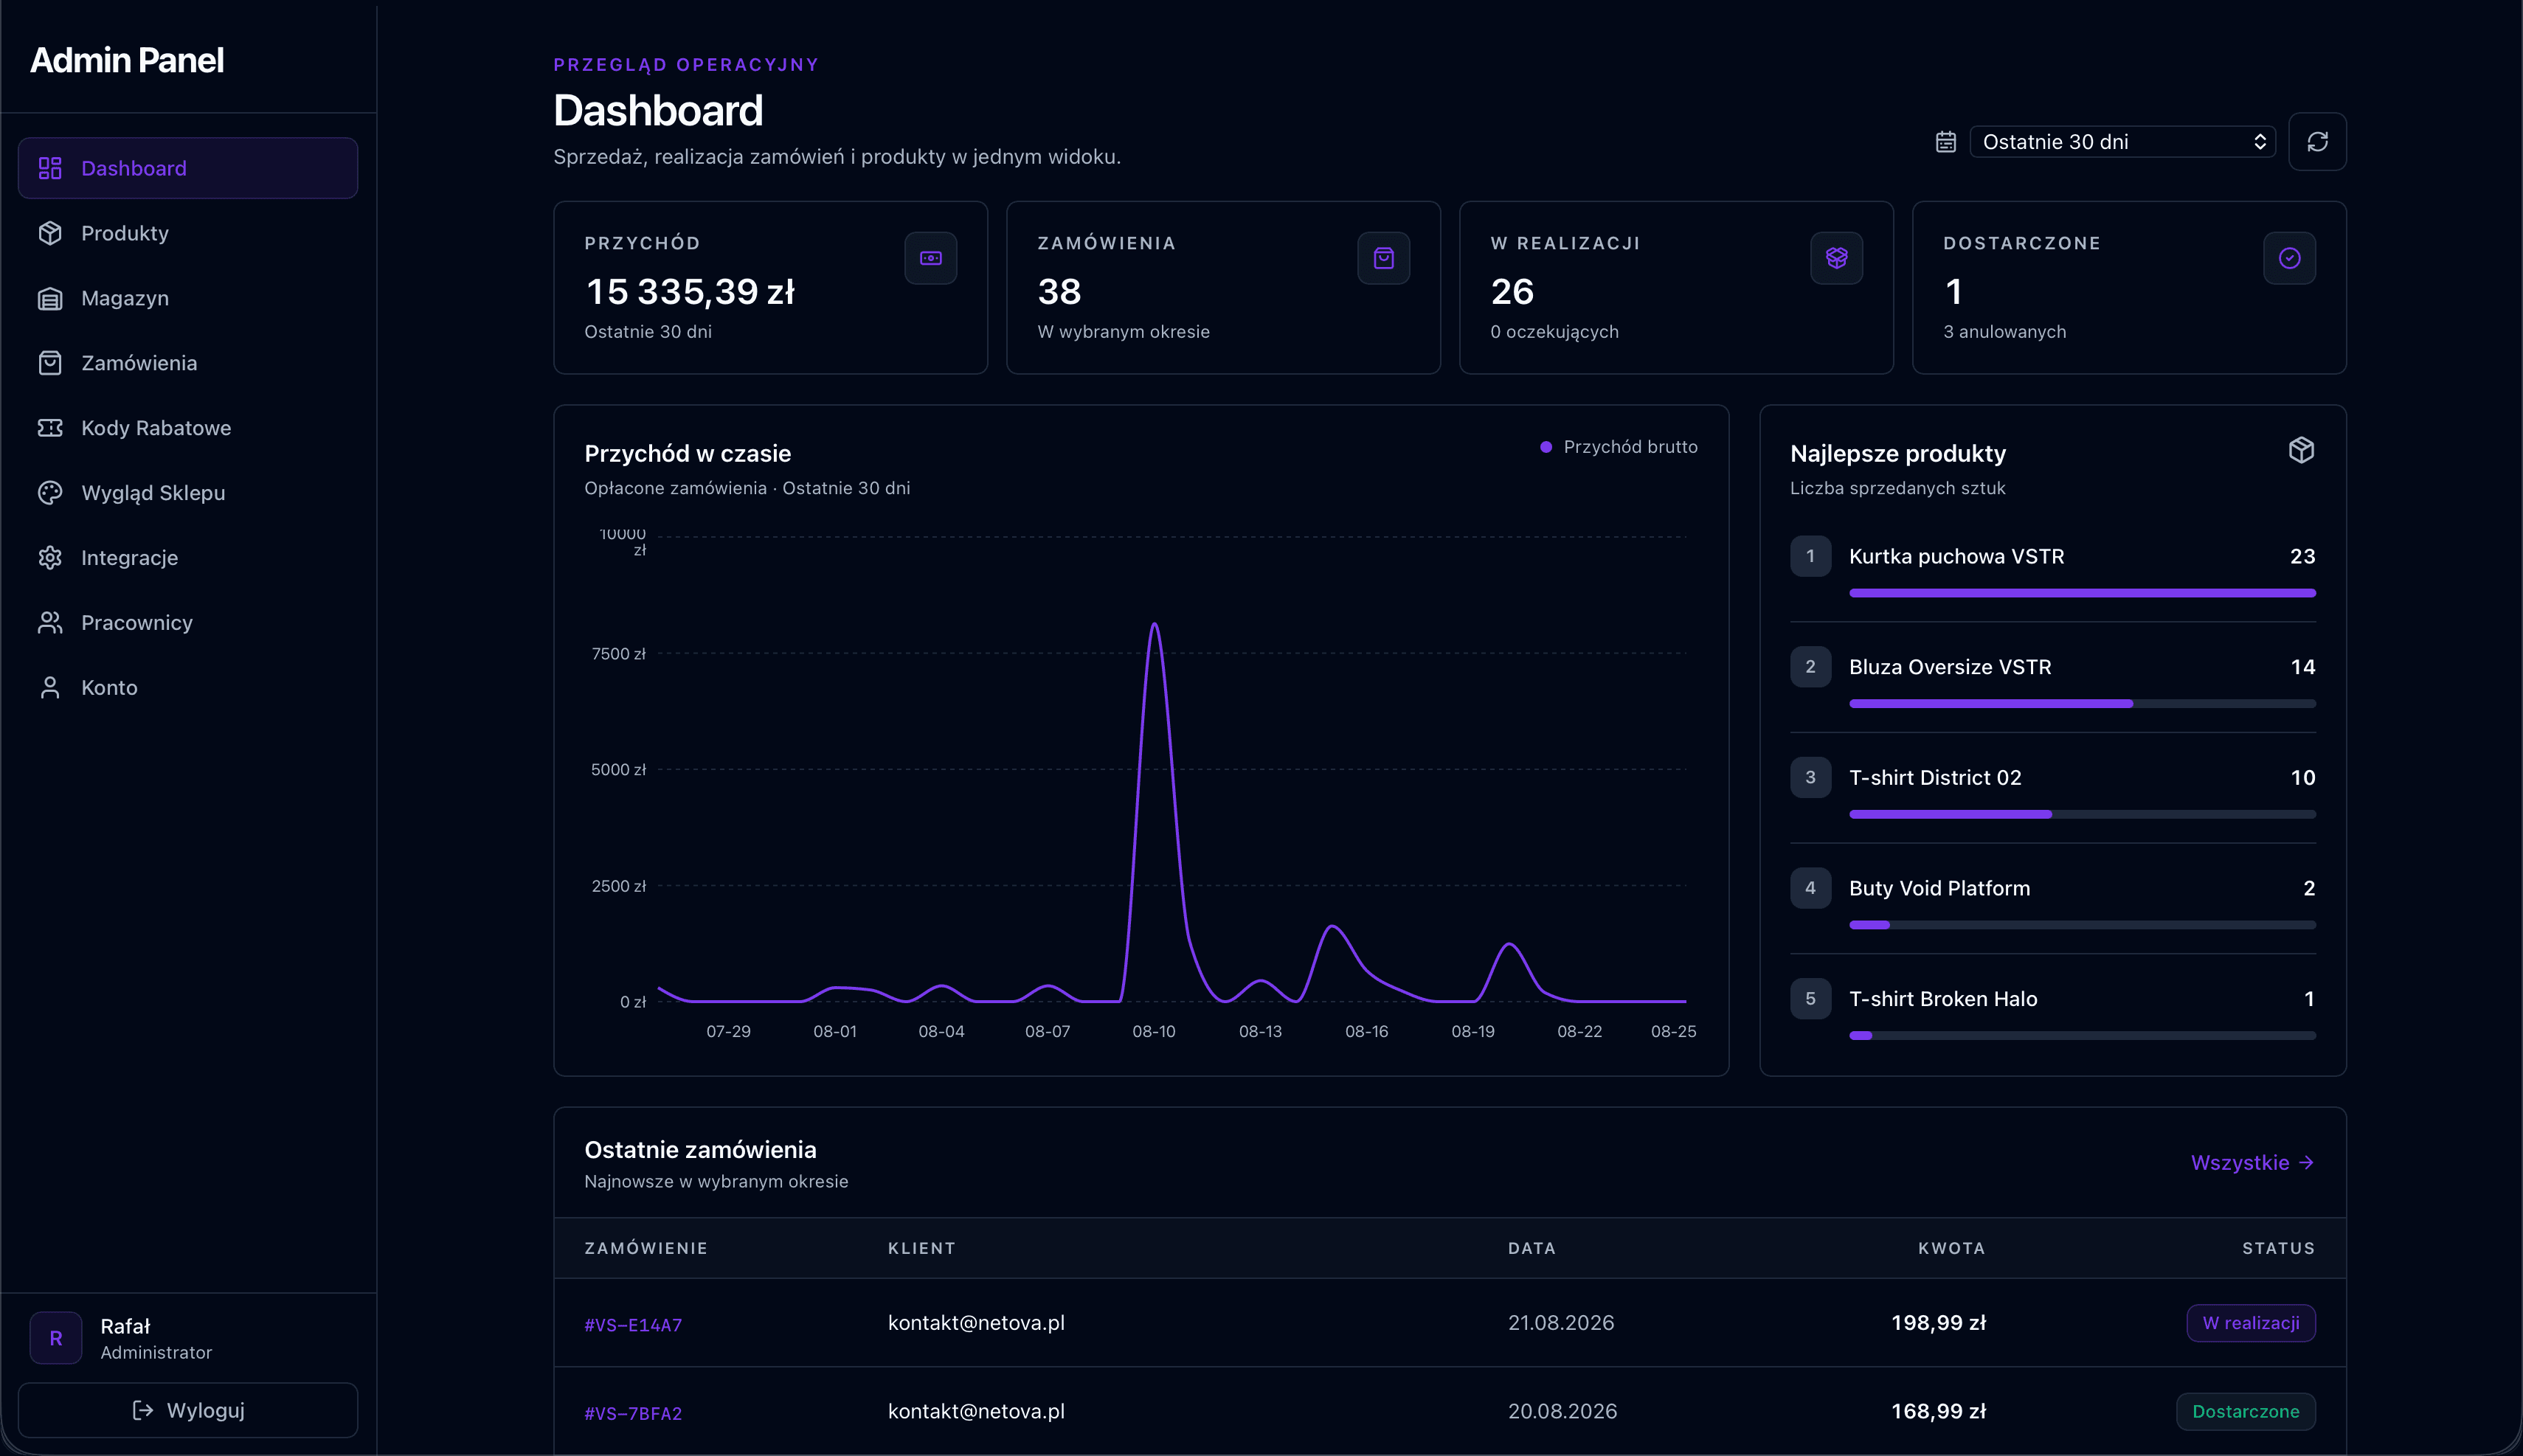Open the Dashboard menu item
Viewport: 2523px width, 1456px height.
pyautogui.click(x=188, y=168)
